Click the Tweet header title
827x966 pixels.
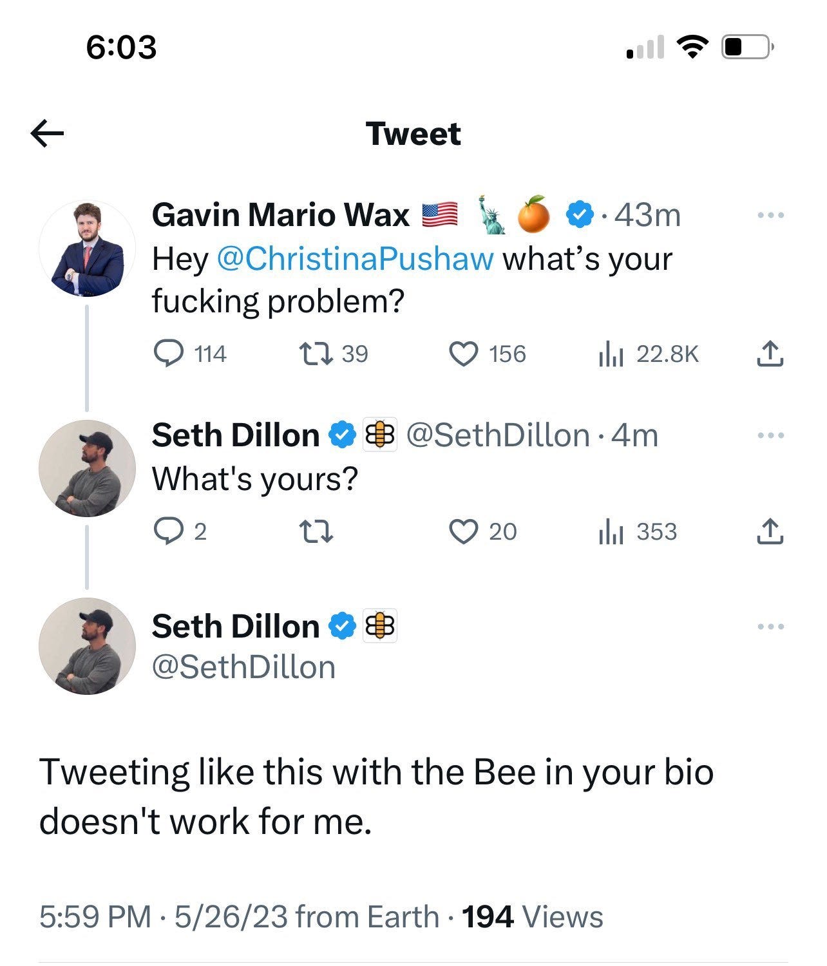[x=413, y=133]
